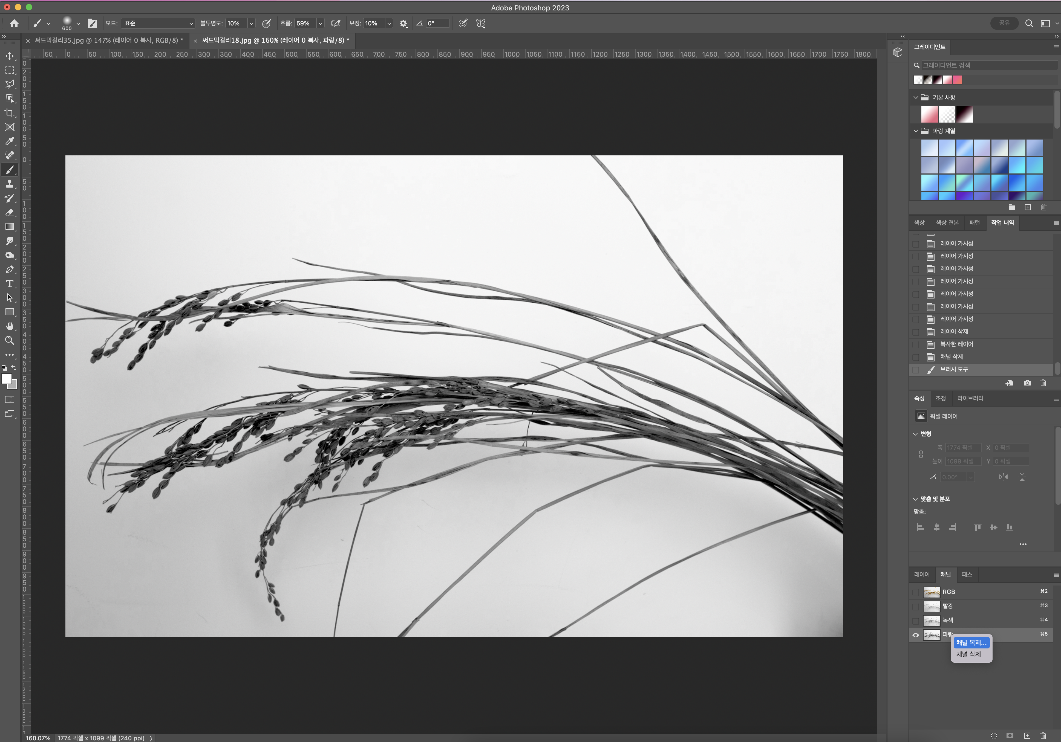Select the Crop tool

(10, 113)
